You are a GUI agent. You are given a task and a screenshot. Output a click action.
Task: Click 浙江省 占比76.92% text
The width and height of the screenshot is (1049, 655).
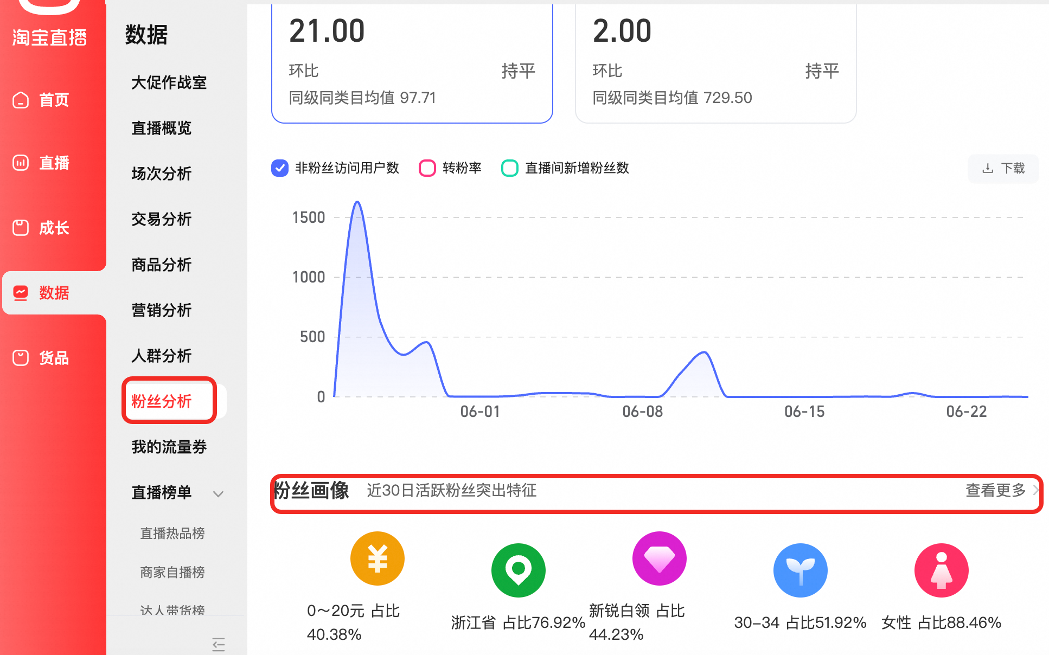click(x=518, y=622)
